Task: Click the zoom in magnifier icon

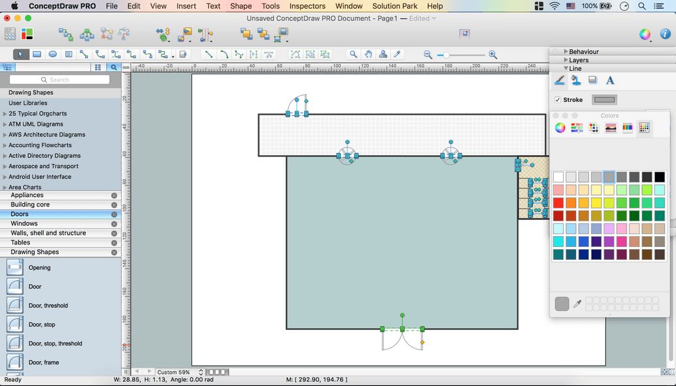Action: tap(493, 55)
